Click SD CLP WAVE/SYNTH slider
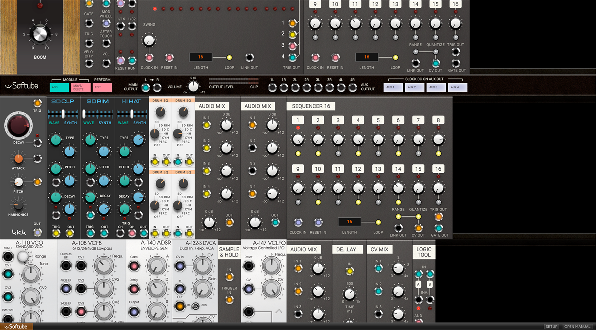 [63, 114]
